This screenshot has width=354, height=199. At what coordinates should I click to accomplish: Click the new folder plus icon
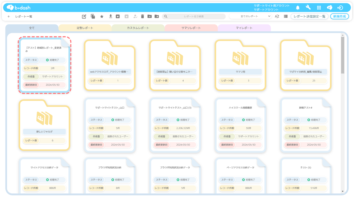coord(157,17)
